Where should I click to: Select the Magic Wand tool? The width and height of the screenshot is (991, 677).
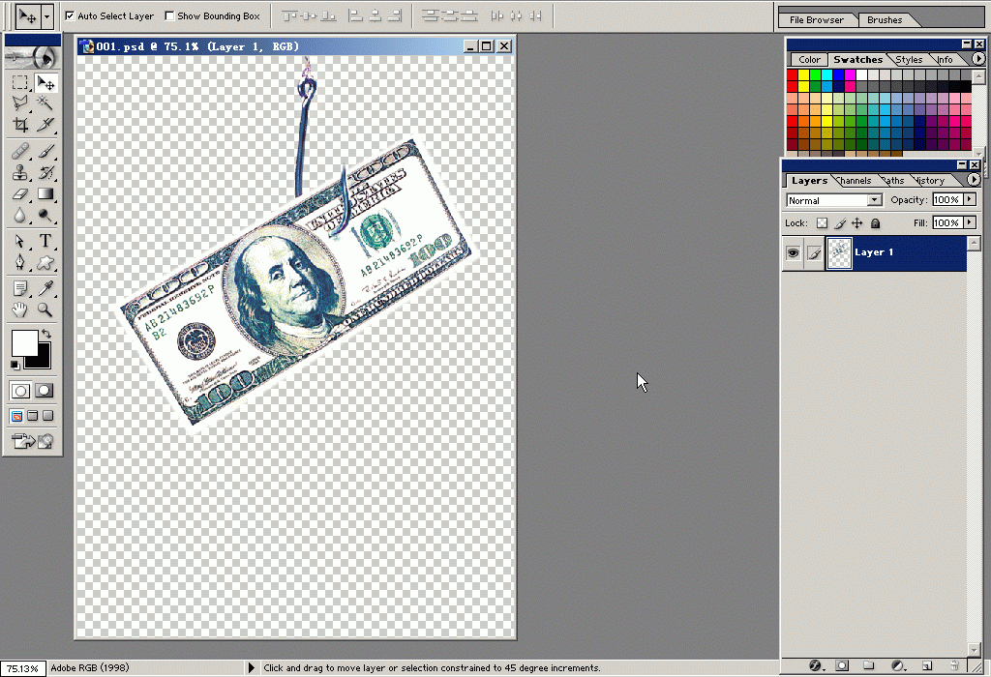pyautogui.click(x=45, y=103)
